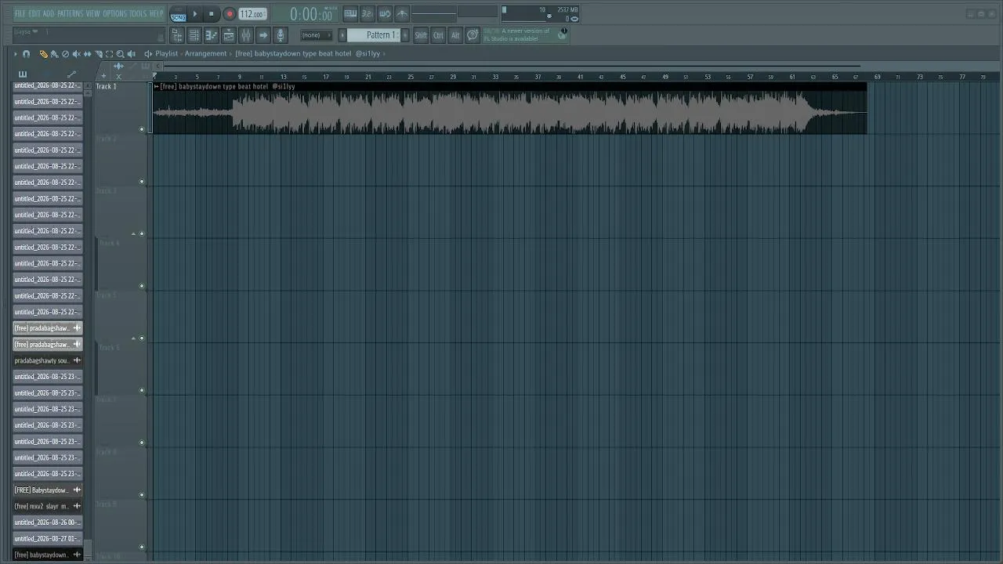Open the VIEW menu
The width and height of the screenshot is (1003, 564).
pos(92,14)
